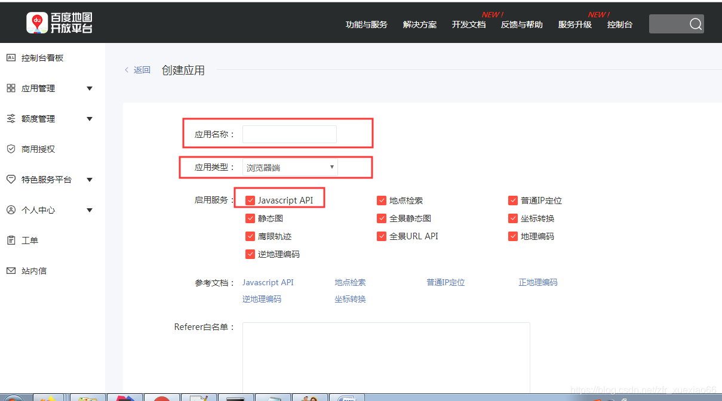Open the 开发文档 menu

point(469,24)
